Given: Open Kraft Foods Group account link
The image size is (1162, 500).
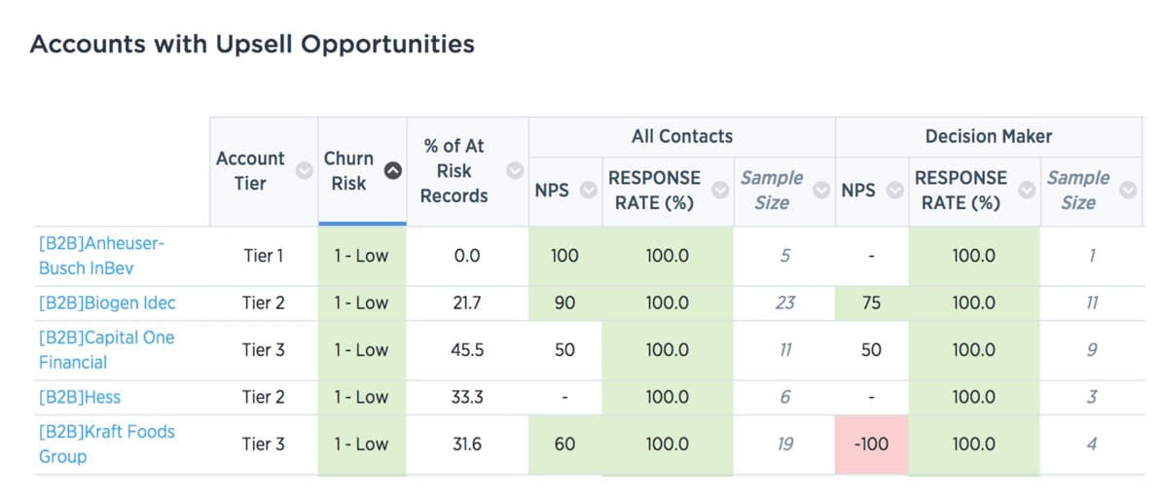Looking at the screenshot, I should 106,444.
